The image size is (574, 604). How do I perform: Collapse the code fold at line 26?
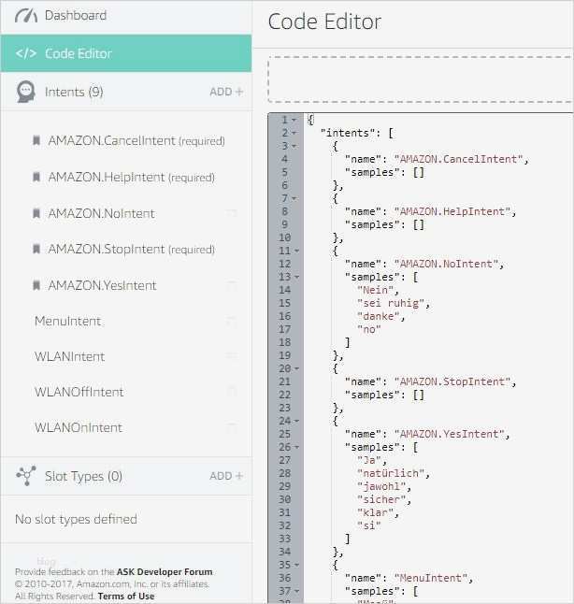295,447
